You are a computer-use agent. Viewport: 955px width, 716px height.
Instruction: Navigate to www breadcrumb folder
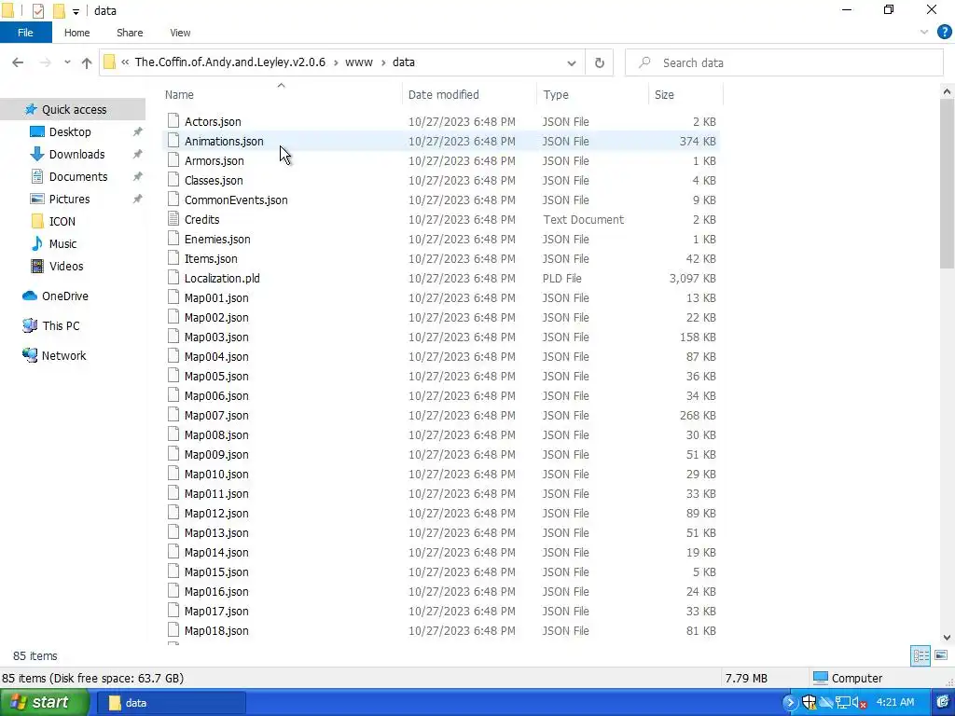click(359, 62)
